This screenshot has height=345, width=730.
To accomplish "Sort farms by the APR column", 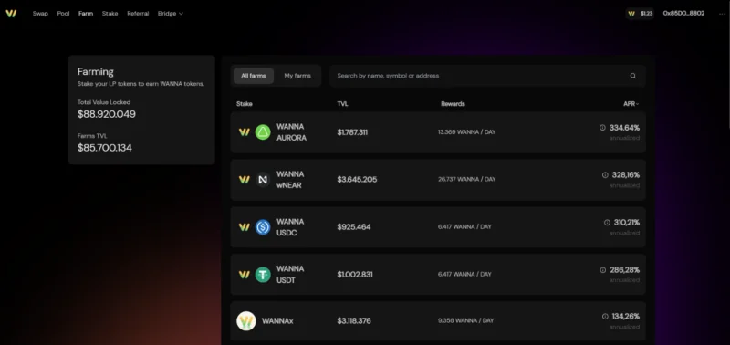I will pyautogui.click(x=631, y=104).
